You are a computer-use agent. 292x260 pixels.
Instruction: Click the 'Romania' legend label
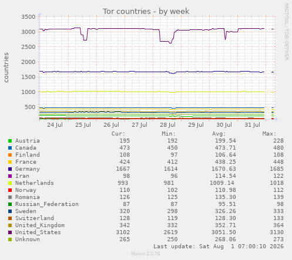coord(28,197)
